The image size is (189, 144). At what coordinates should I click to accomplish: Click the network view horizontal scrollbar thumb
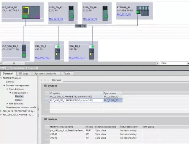[14, 63]
